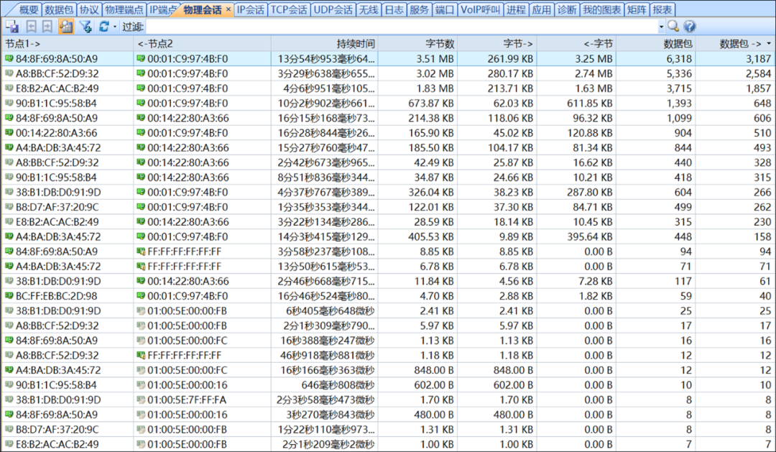The height and width of the screenshot is (452, 776).
Task: Click the save packets icon
Action: pos(11,26)
